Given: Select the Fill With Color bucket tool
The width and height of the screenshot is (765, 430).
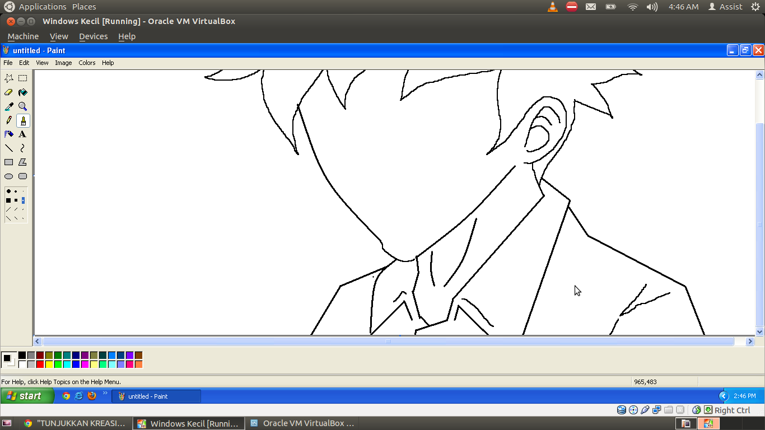Looking at the screenshot, I should click(22, 92).
